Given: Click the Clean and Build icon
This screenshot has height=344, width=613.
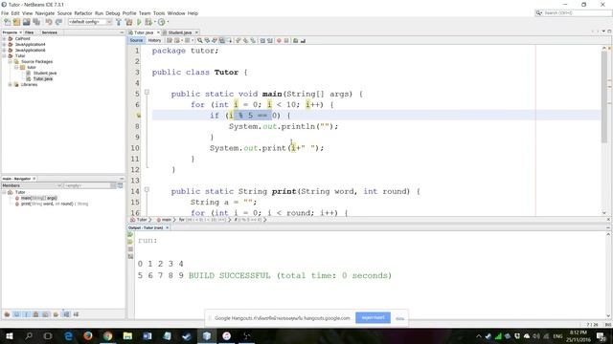Looking at the screenshot, I should [128, 22].
